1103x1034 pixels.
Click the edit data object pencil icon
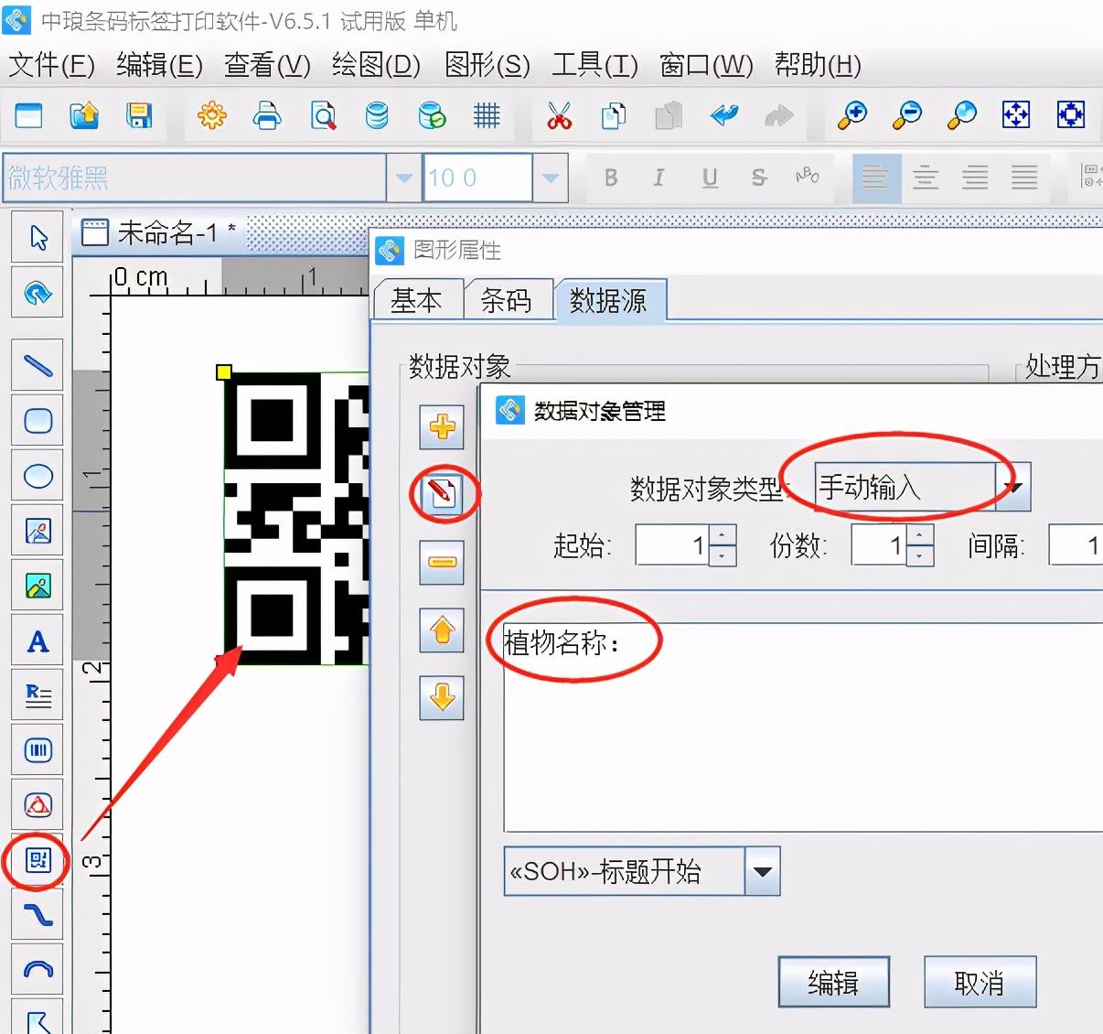442,494
